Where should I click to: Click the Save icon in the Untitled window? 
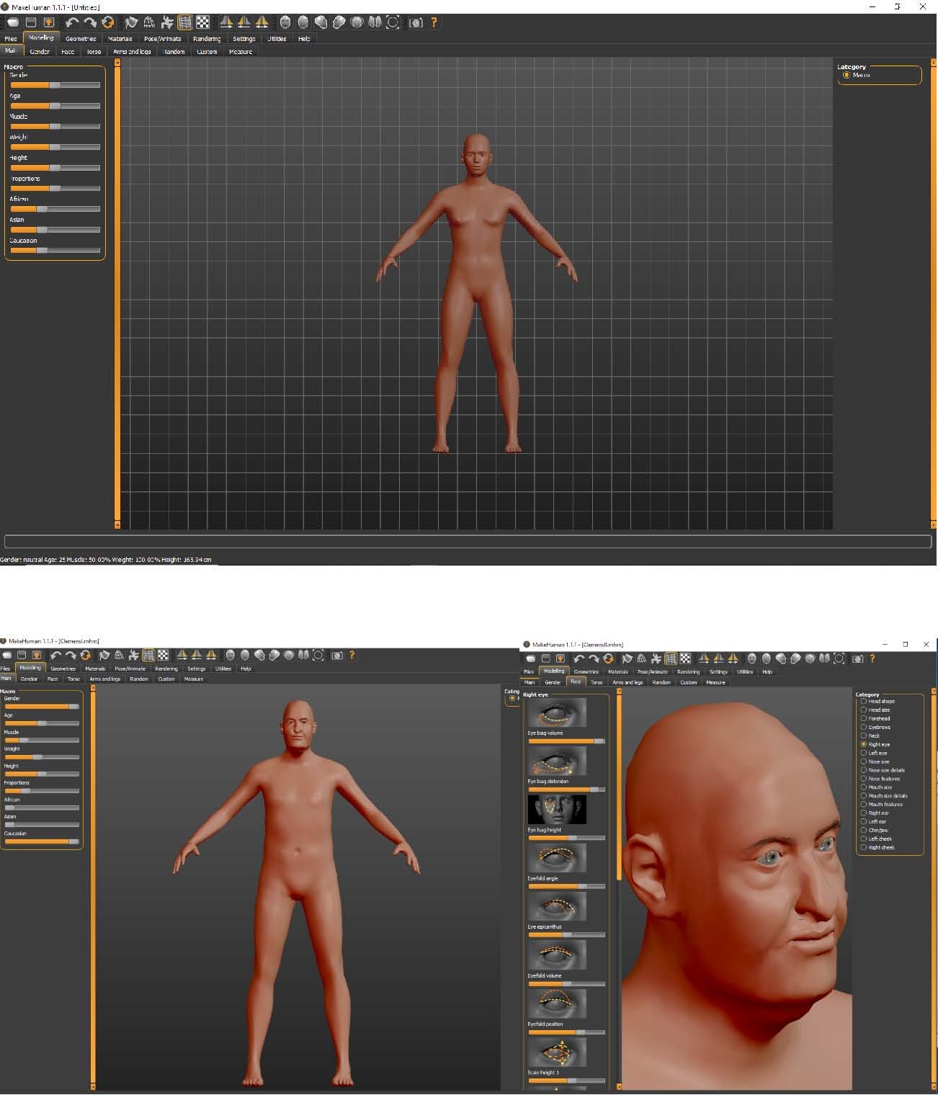[x=31, y=22]
